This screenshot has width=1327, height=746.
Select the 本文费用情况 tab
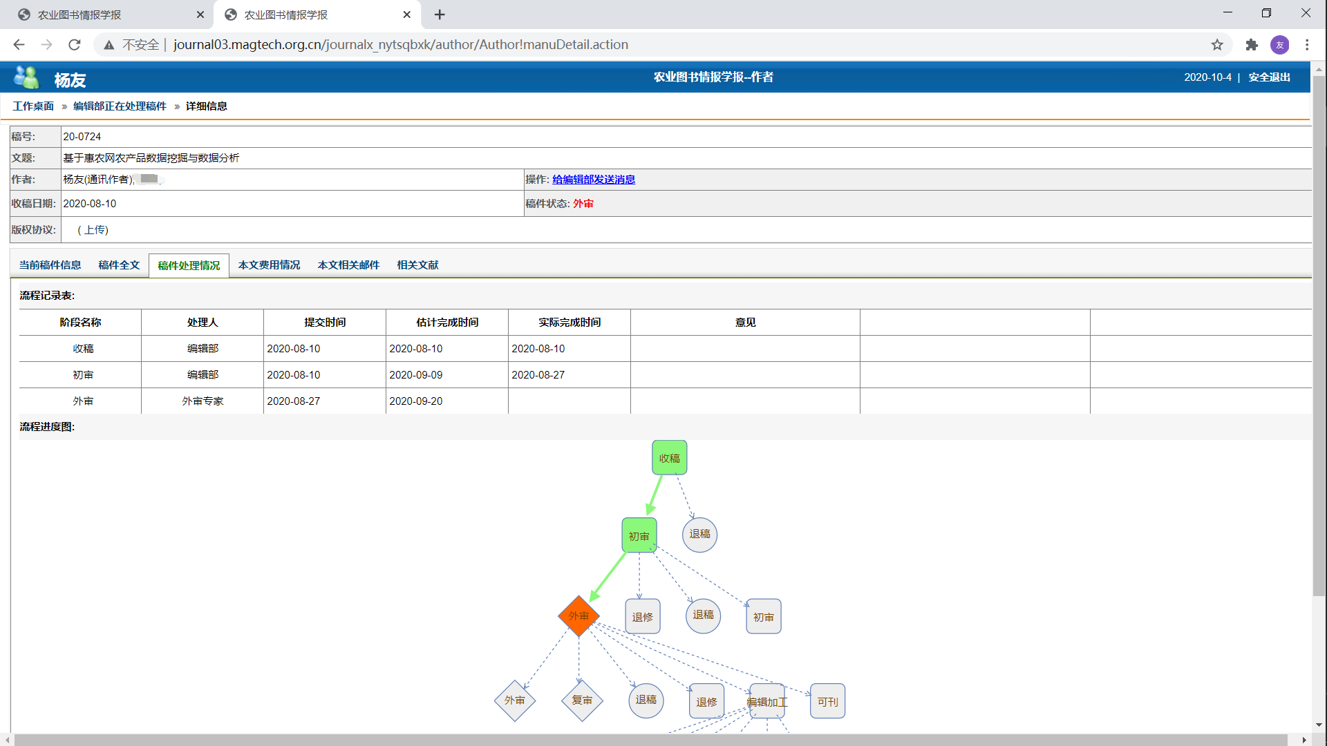pos(269,265)
